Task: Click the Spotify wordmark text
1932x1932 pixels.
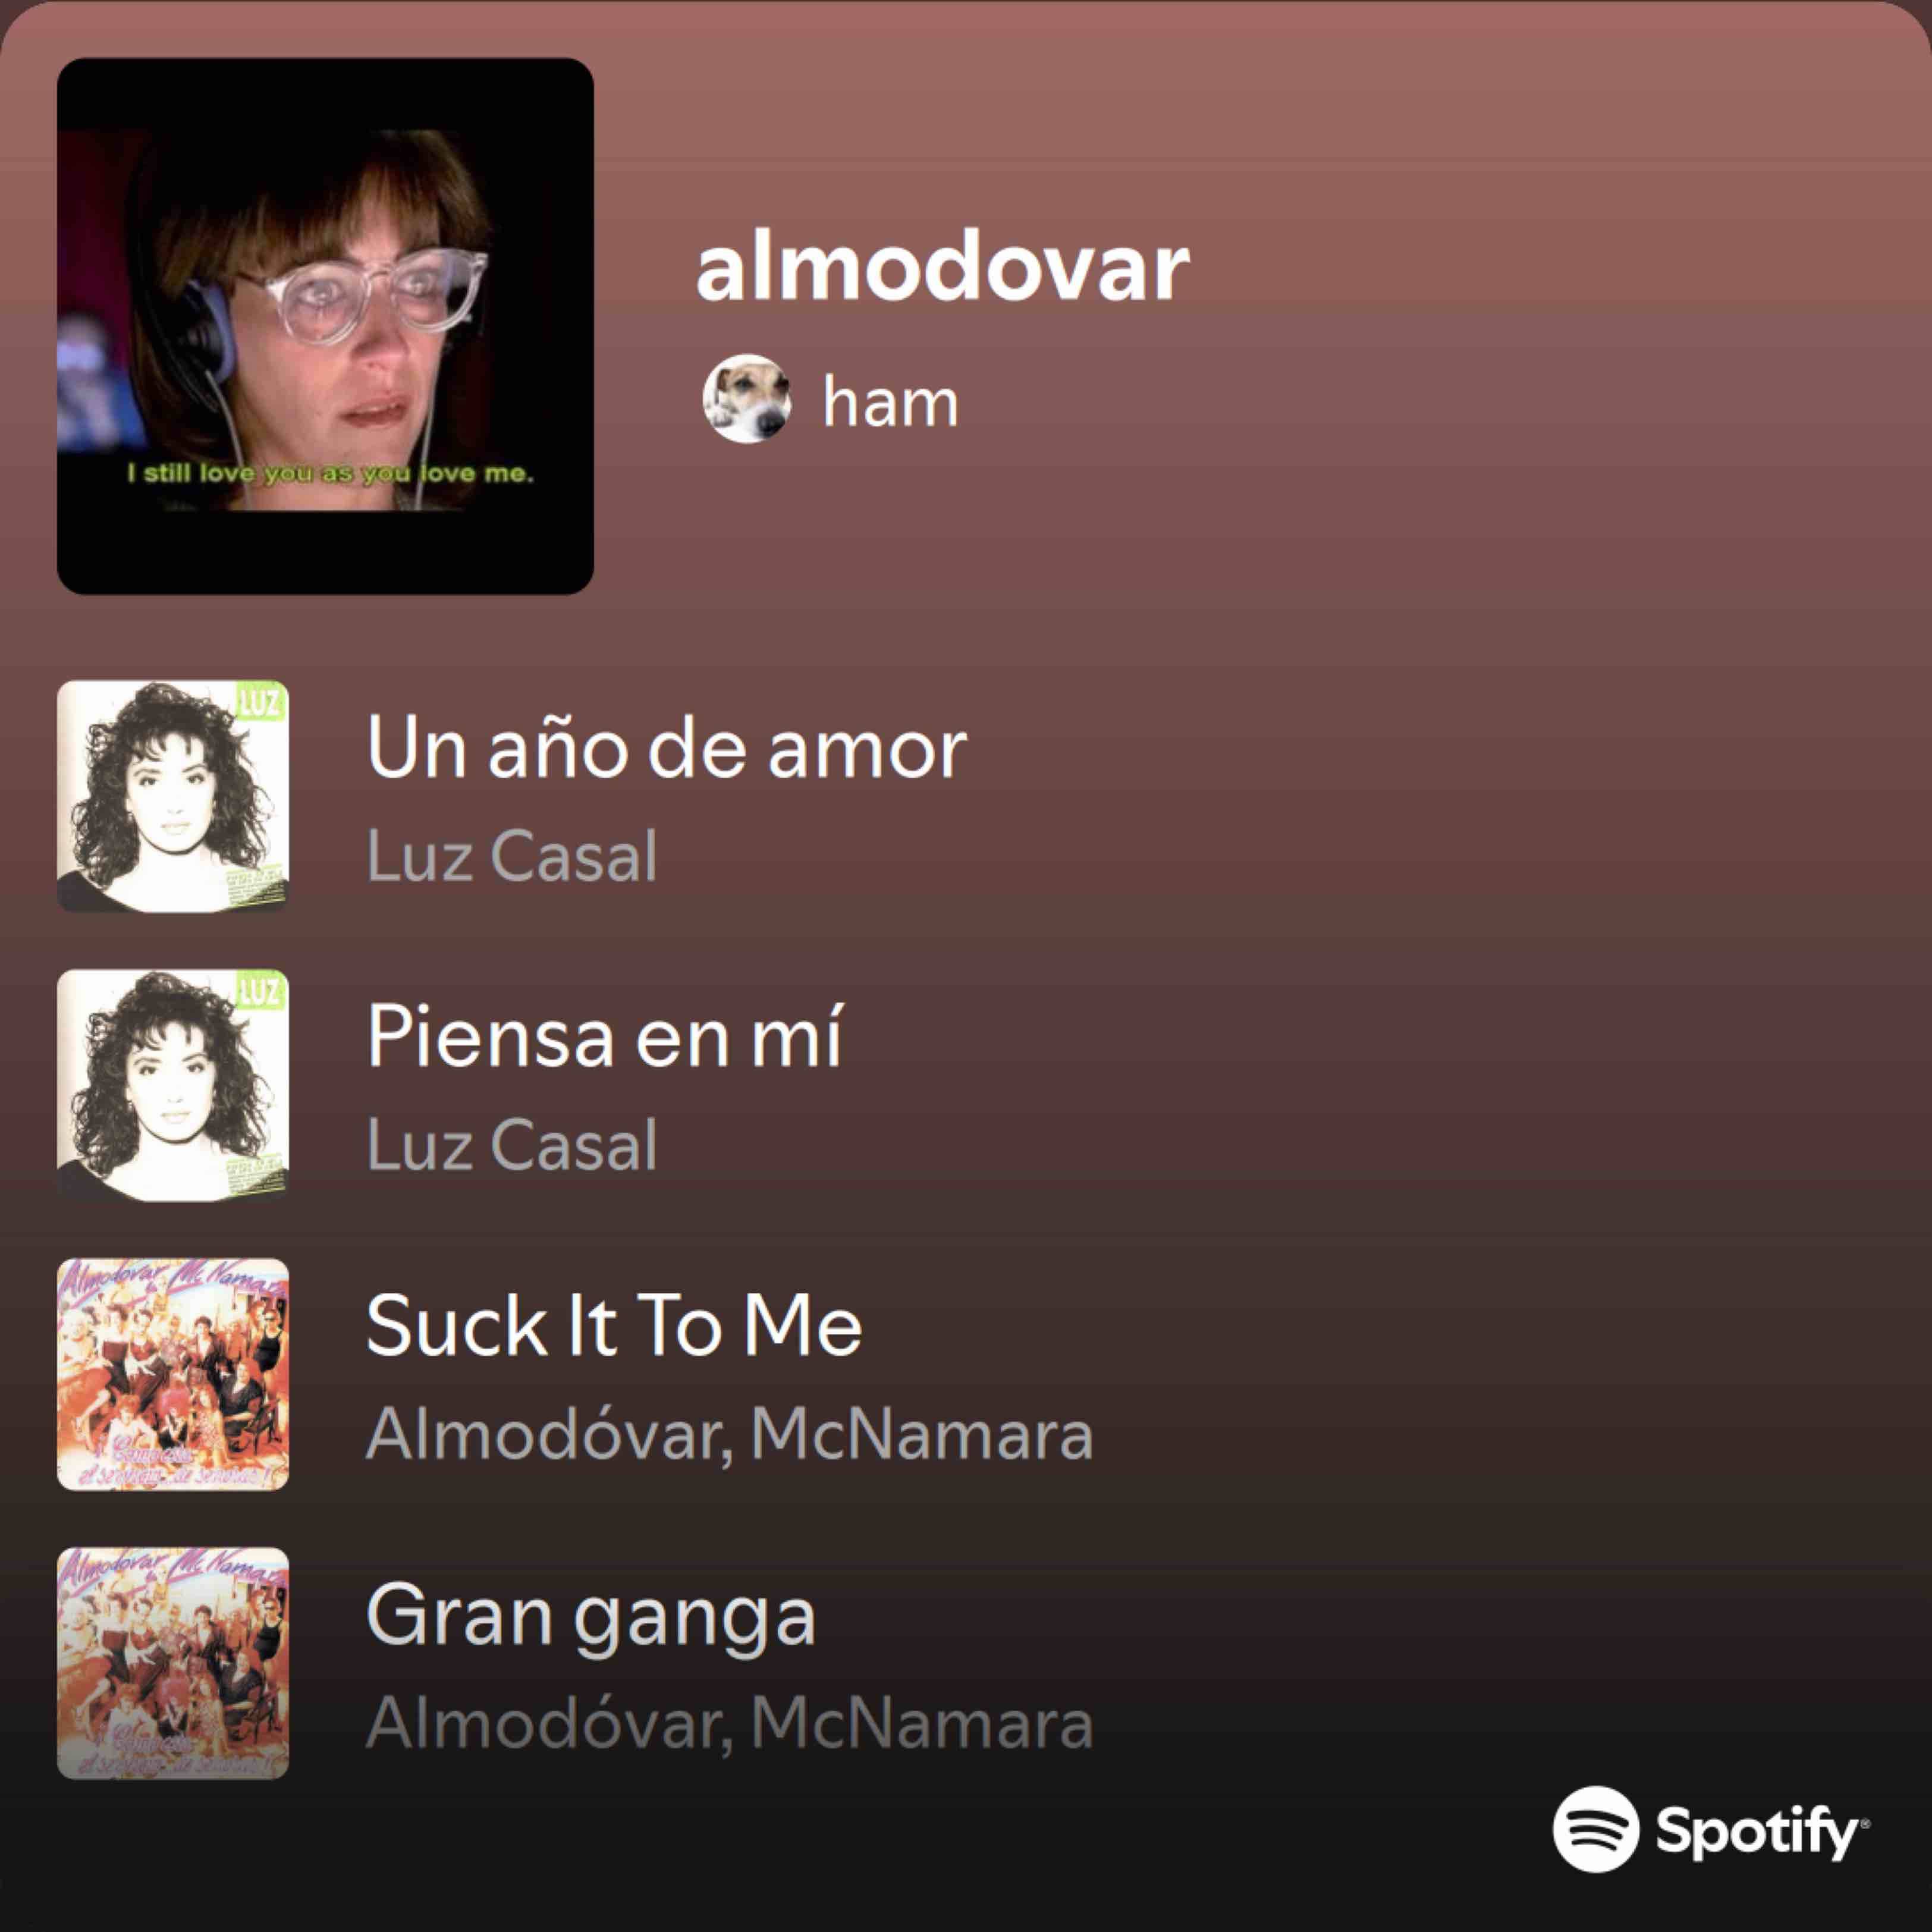Action: pyautogui.click(x=1761, y=1831)
